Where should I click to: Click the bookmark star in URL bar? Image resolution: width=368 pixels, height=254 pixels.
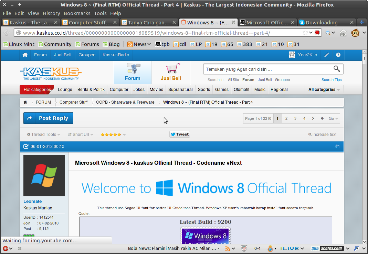coord(305,33)
